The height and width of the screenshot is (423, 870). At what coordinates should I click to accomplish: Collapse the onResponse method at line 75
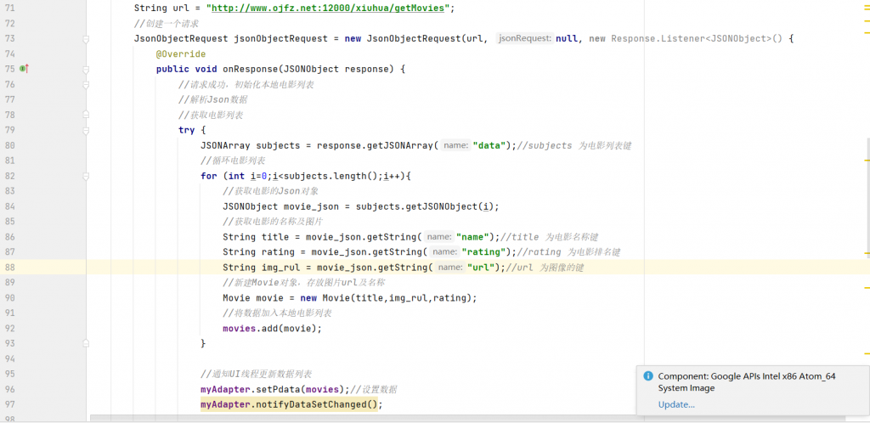(x=86, y=70)
